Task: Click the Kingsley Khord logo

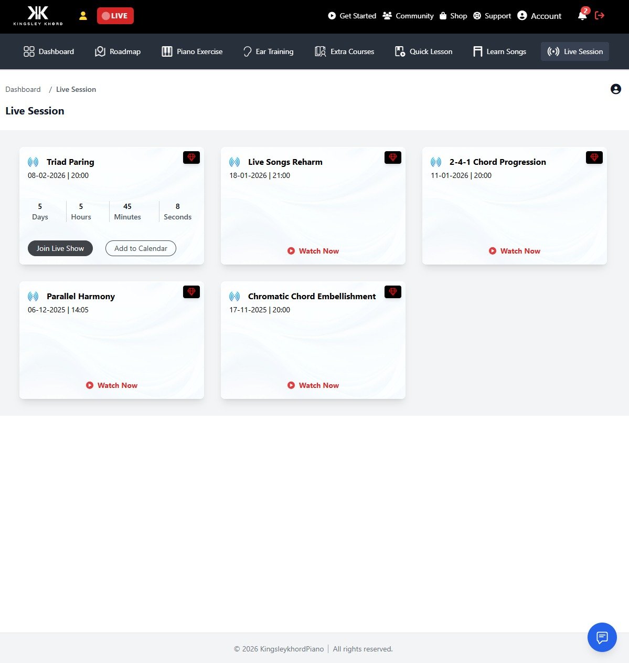Action: [38, 16]
